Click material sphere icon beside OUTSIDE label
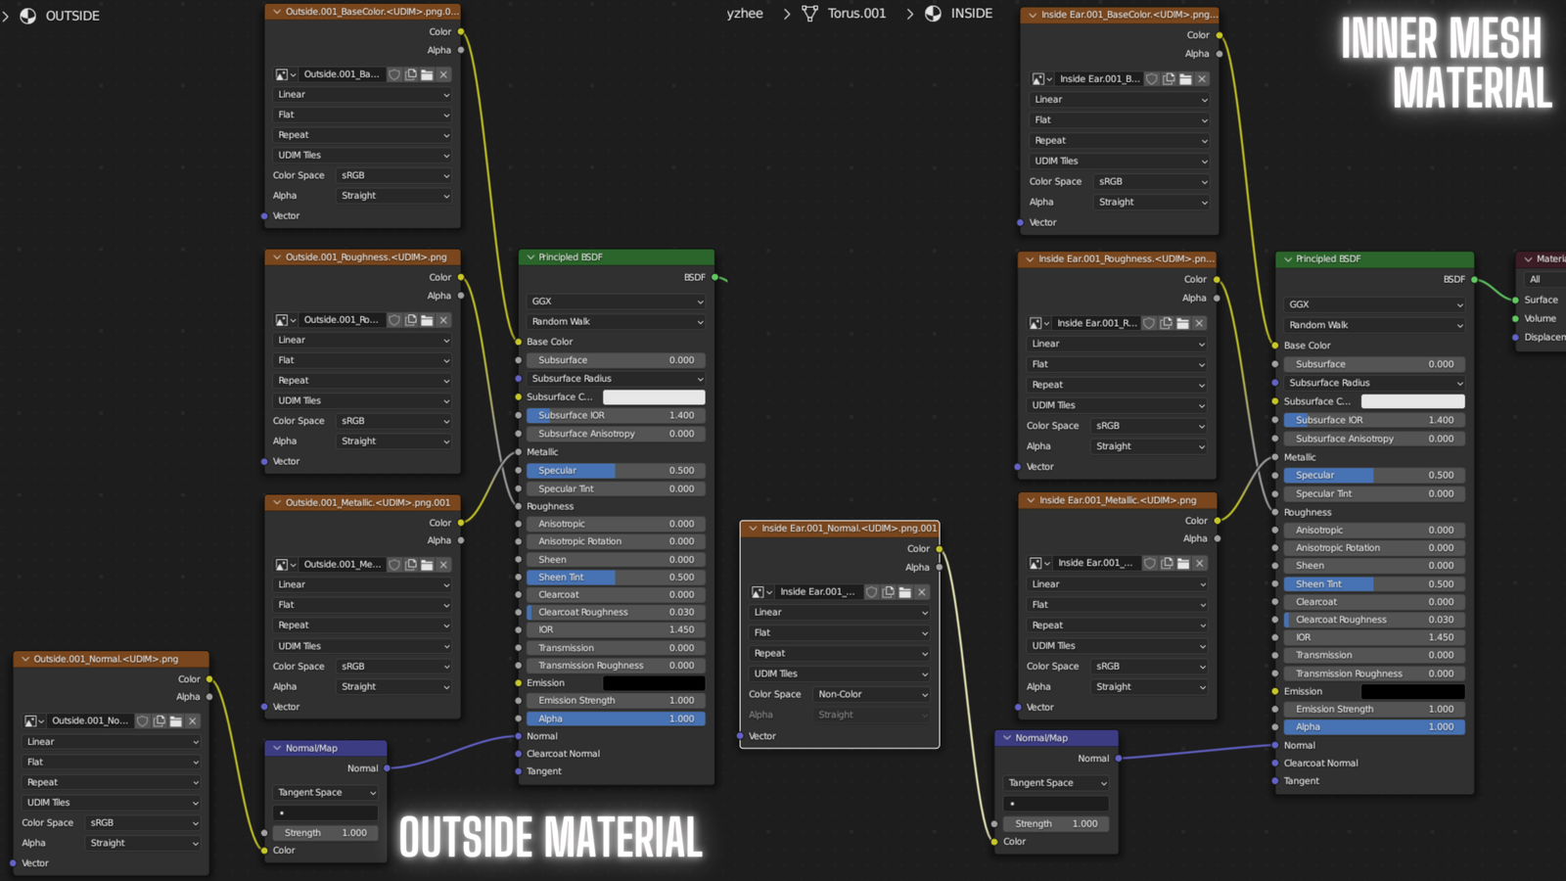The height and width of the screenshot is (881, 1566). [28, 16]
